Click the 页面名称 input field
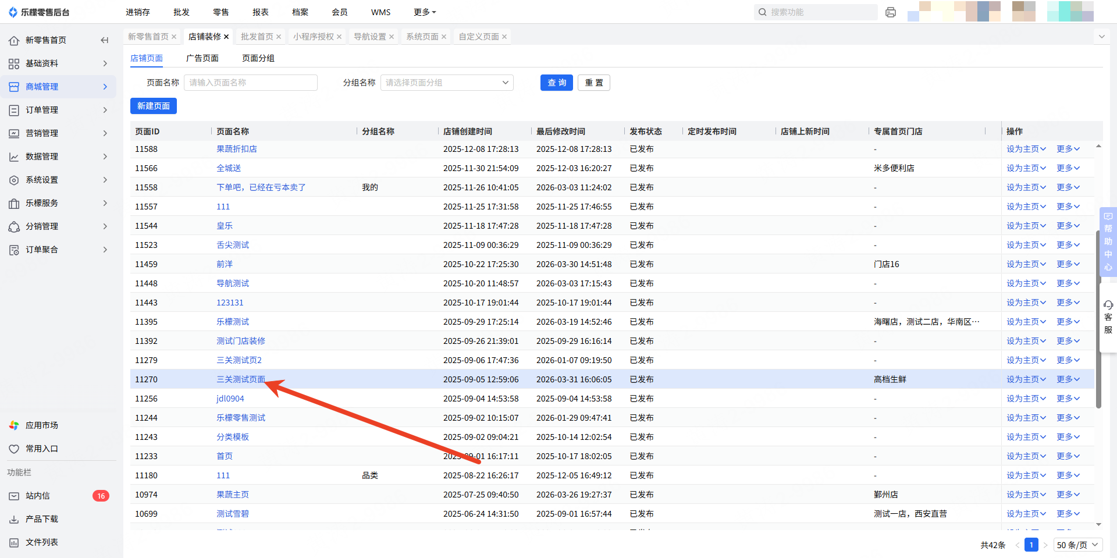This screenshot has height=558, width=1117. (x=251, y=83)
